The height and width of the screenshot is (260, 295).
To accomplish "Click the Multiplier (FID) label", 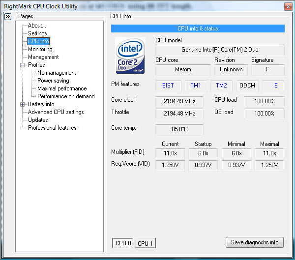I will coord(128,152).
